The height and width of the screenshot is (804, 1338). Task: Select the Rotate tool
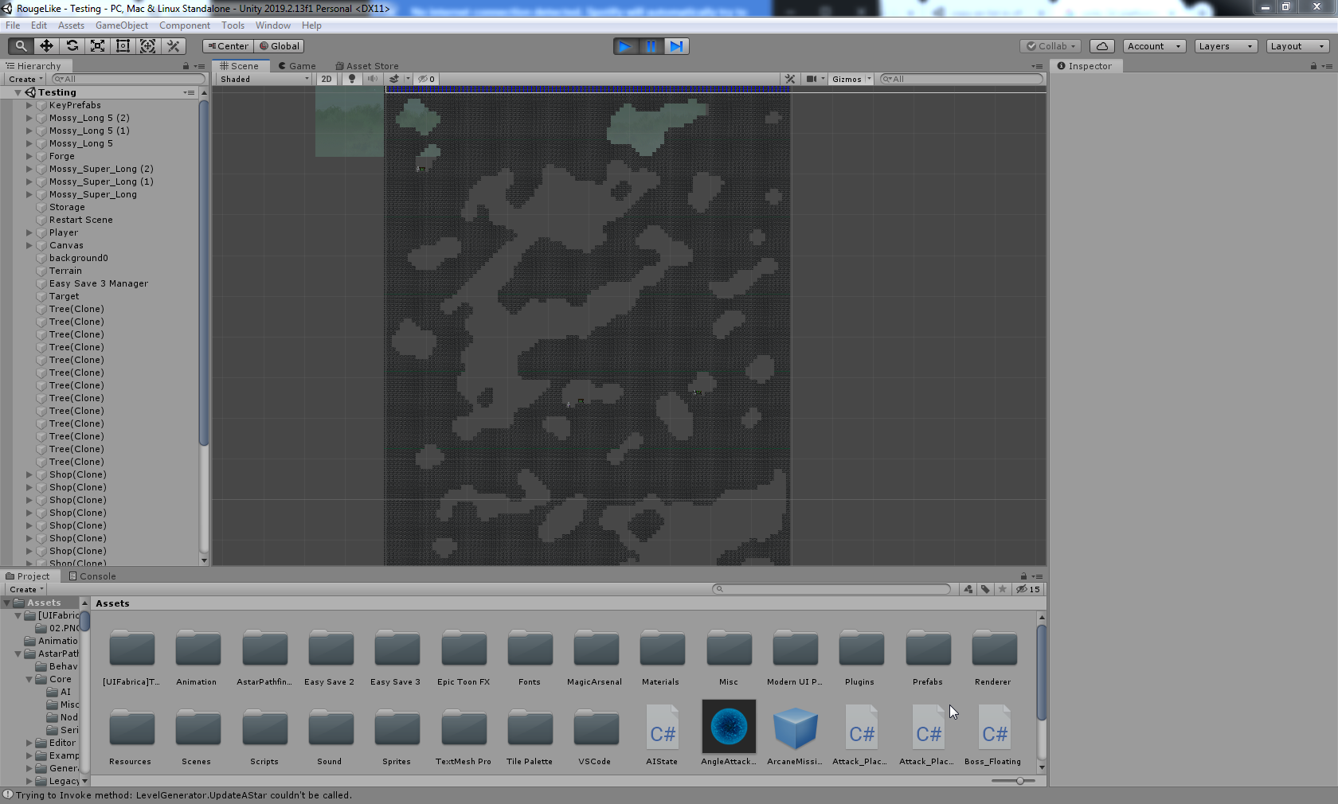(x=72, y=46)
